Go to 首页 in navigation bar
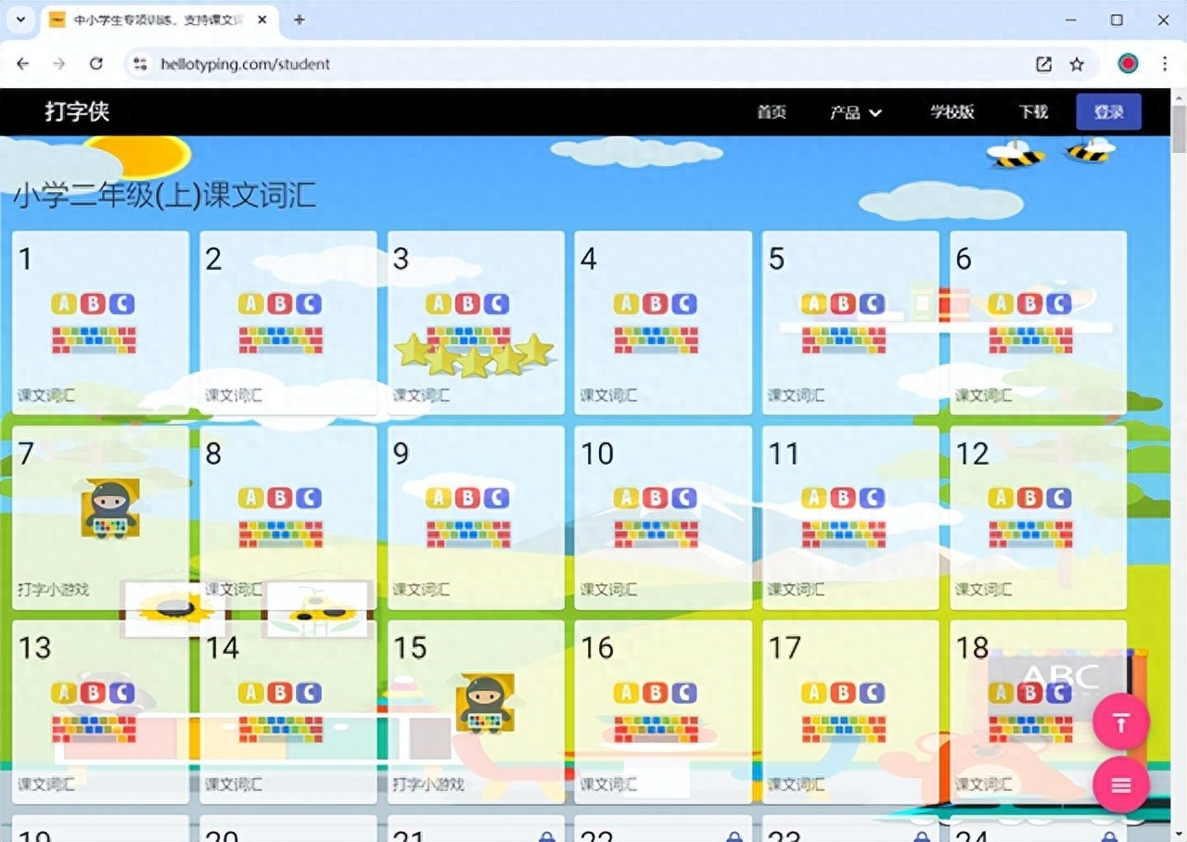Viewport: 1187px width, 842px height. click(772, 112)
